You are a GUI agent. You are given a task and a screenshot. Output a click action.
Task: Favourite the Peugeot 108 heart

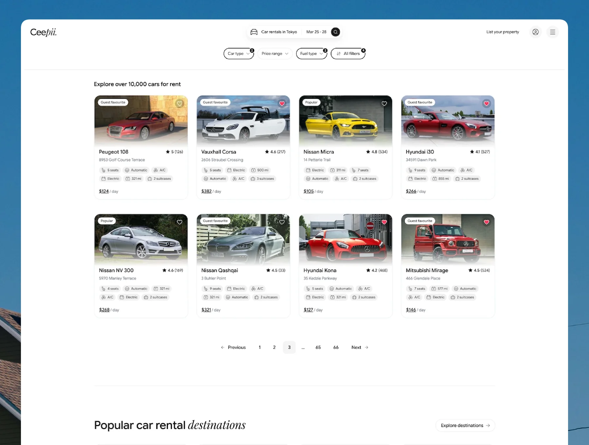tap(180, 104)
